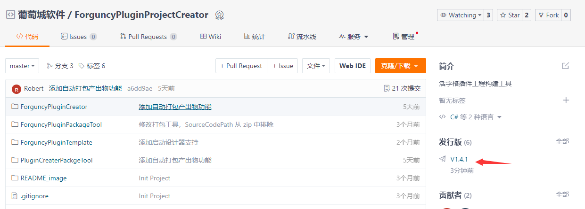Open the PluginCreaterPackgeTool folder
The image size is (585, 209).
(x=57, y=160)
